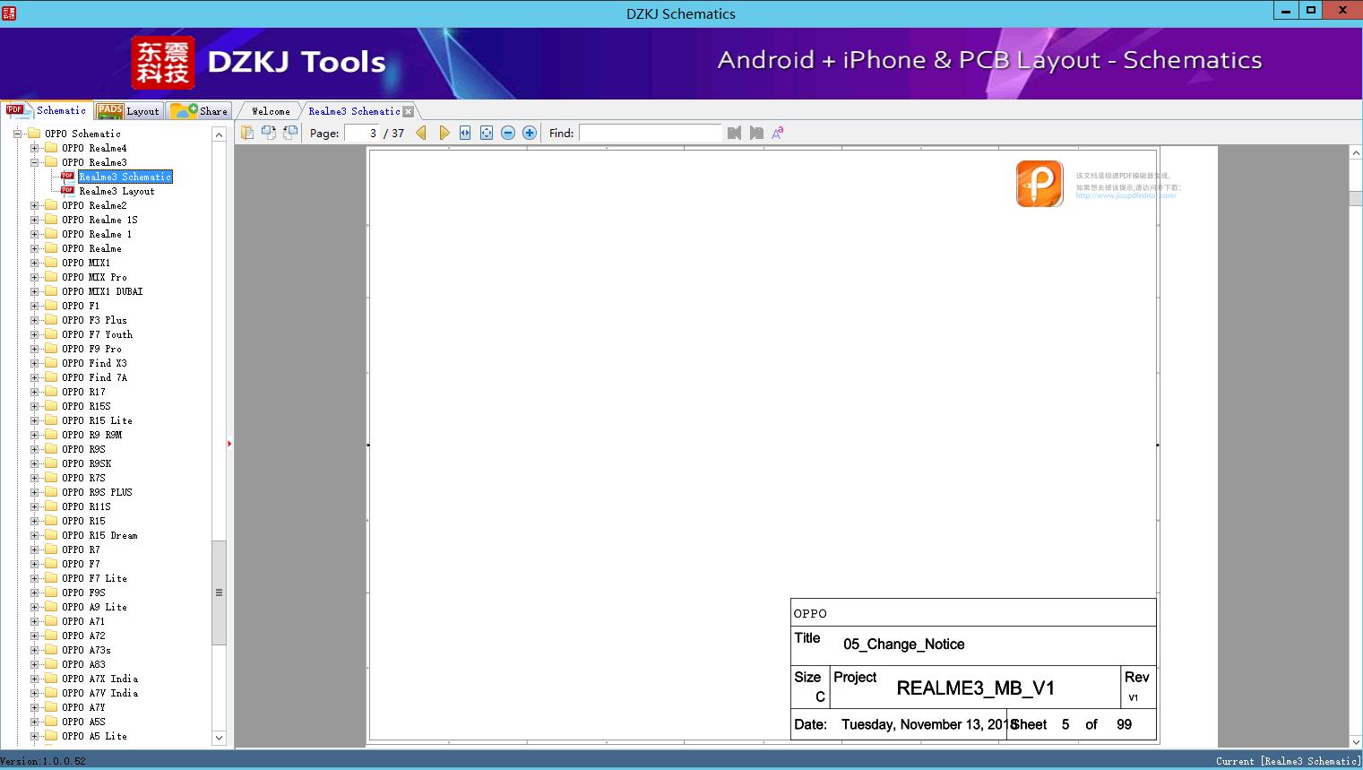
Task: Select OPPO R9 R9M in the tree
Action: (x=91, y=435)
